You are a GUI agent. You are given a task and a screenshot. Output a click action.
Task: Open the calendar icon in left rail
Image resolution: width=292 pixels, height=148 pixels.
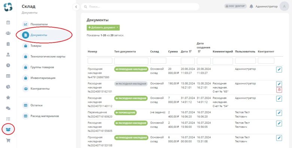tap(8, 22)
